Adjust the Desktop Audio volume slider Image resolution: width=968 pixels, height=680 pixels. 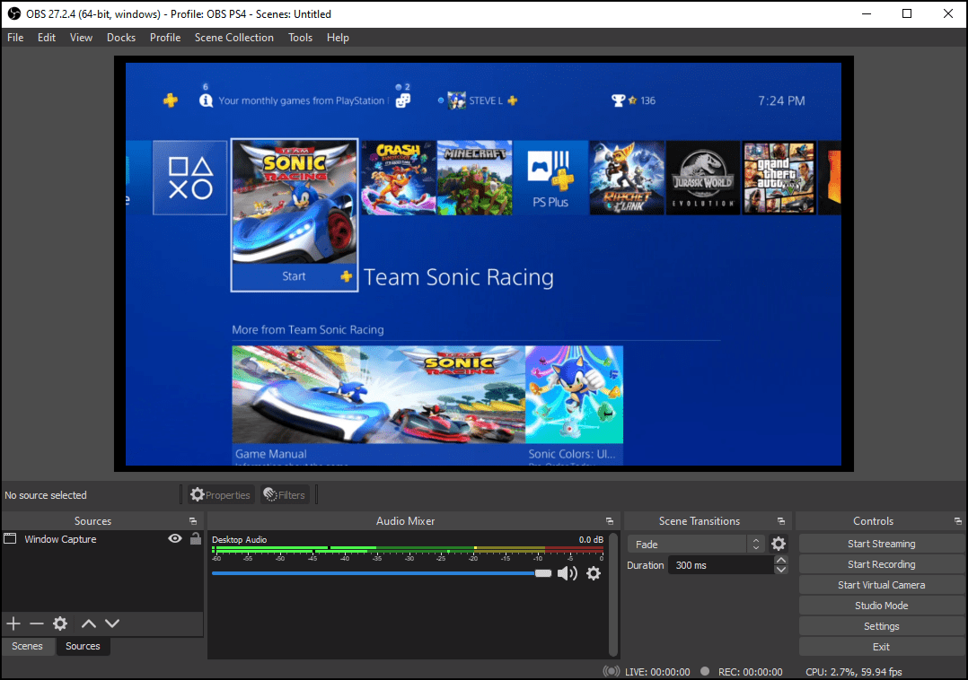tap(542, 573)
